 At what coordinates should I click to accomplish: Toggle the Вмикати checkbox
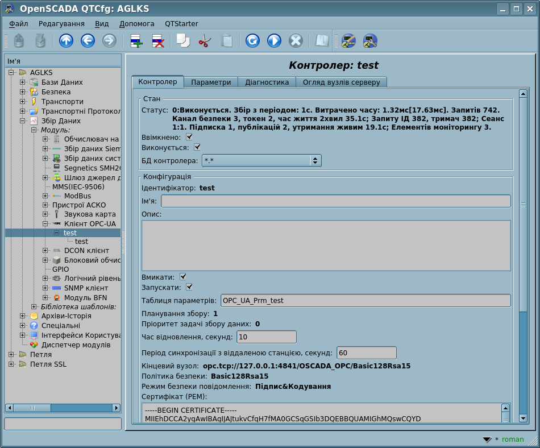[x=183, y=277]
